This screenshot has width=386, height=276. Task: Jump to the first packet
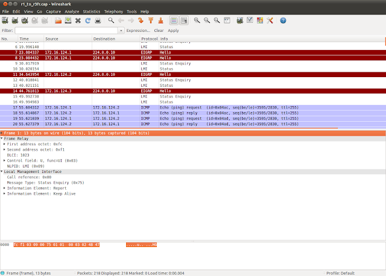[151, 20]
